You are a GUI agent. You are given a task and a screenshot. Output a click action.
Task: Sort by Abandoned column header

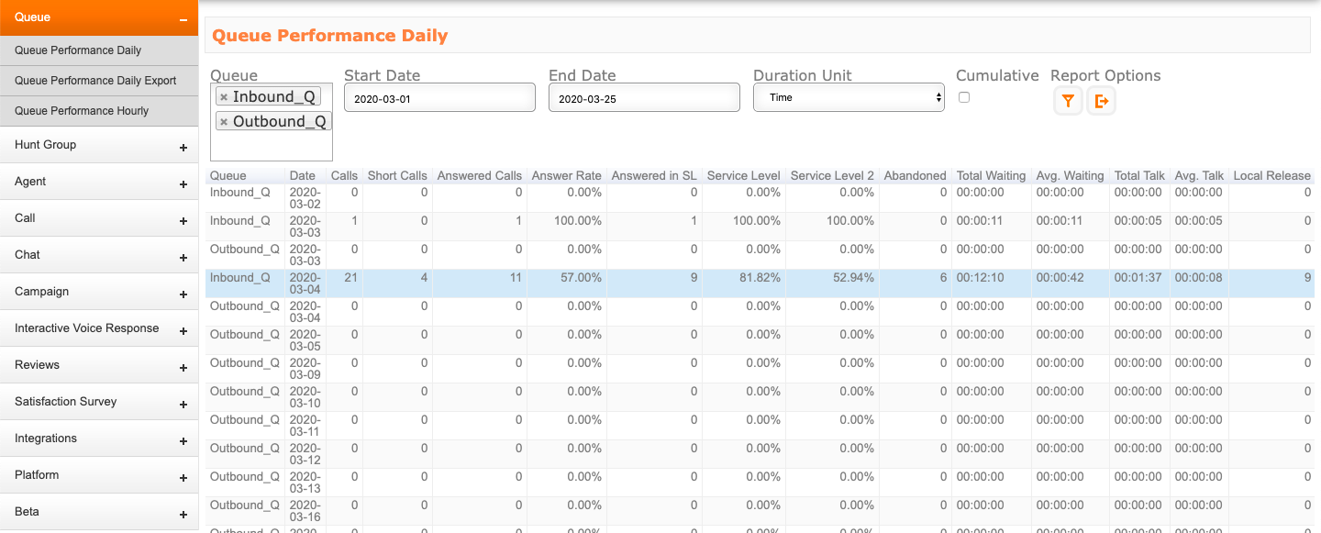(x=915, y=175)
